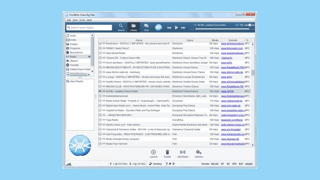Open the Chat tab
Image resolution: width=320 pixels, height=180 pixels.
[146, 27]
